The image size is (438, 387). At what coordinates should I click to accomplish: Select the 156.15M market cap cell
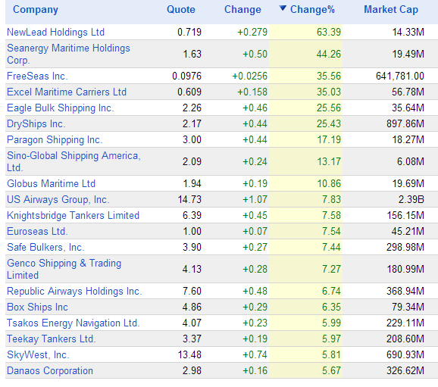click(x=405, y=215)
